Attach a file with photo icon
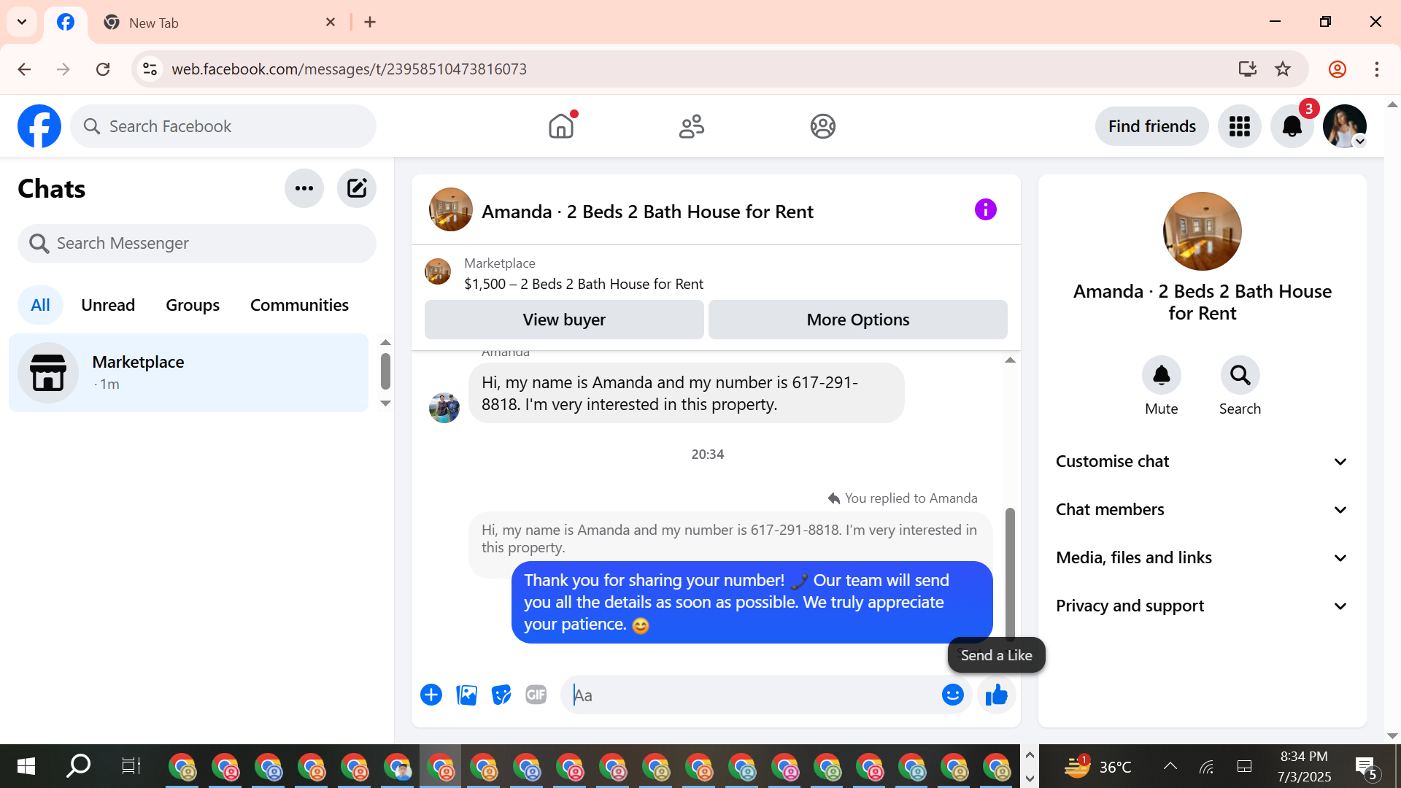1401x788 pixels. pos(466,695)
